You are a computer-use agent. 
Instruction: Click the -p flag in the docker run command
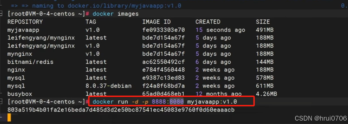coord(146,102)
